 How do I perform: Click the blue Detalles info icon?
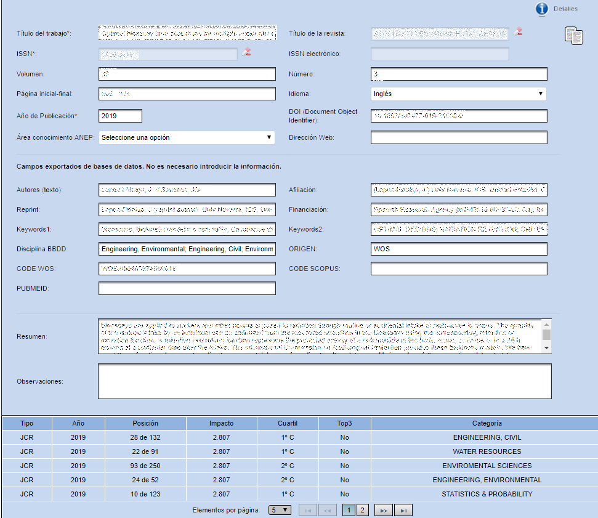point(542,9)
